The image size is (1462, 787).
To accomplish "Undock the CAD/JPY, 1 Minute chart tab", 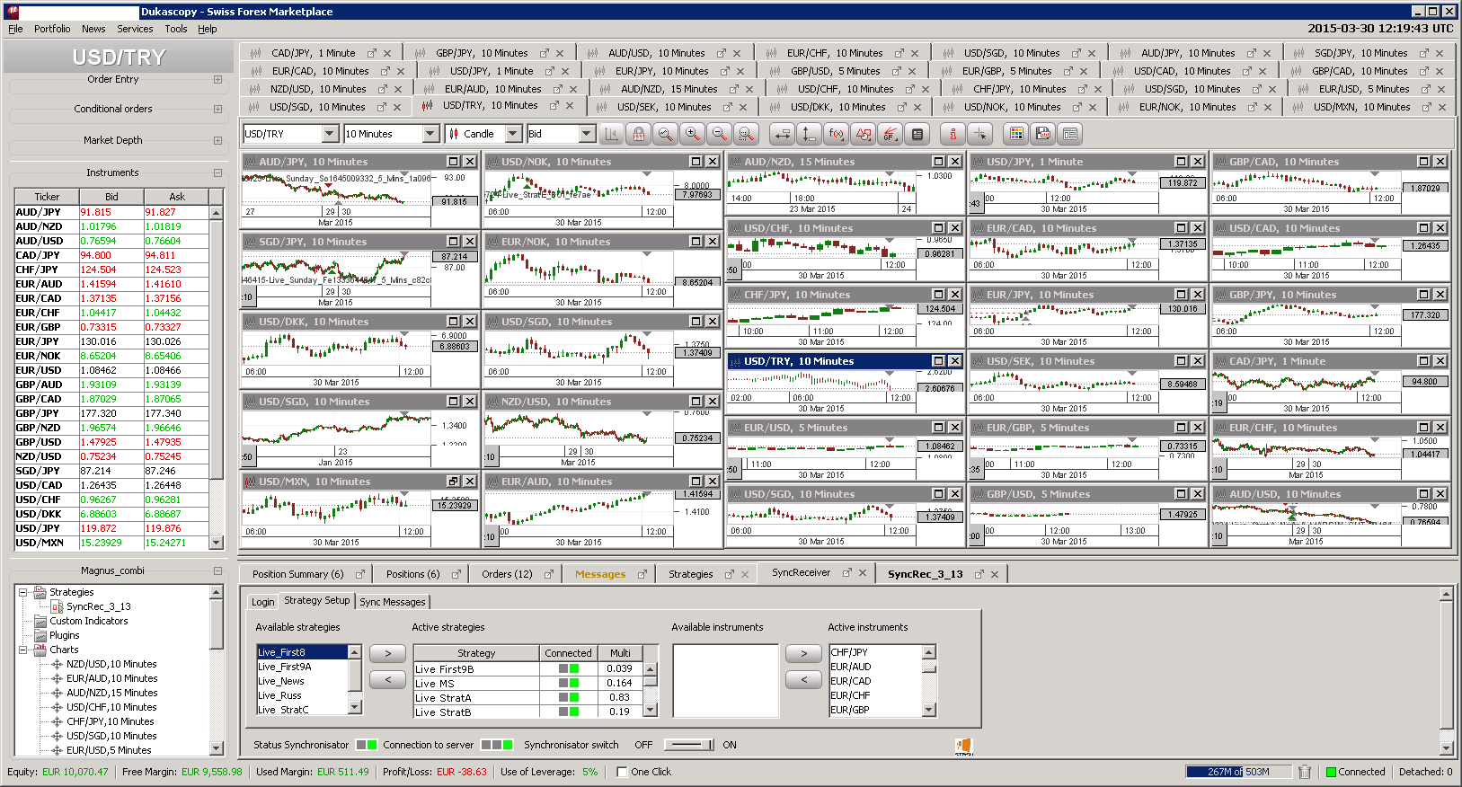I will (x=372, y=53).
